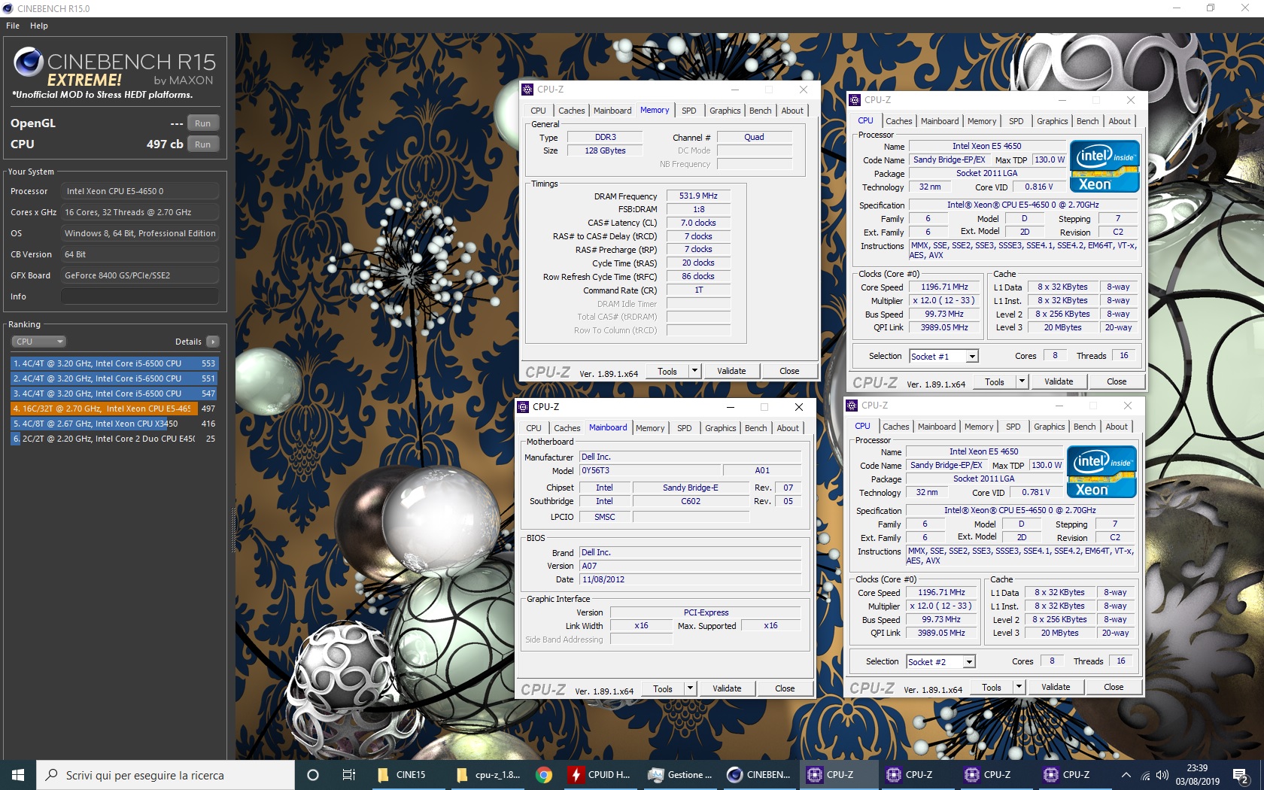Click Tools button in Socket #1 CPU-Z window
This screenshot has height=790, width=1264.
click(x=995, y=381)
